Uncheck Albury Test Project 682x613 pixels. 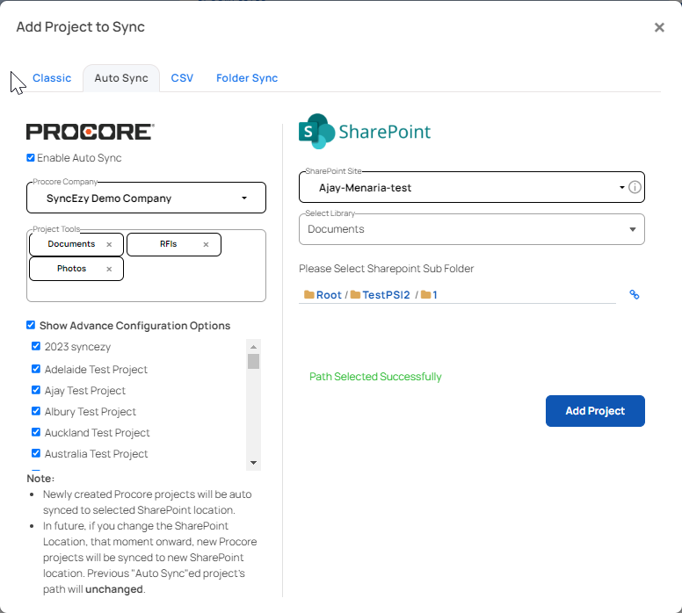click(36, 411)
